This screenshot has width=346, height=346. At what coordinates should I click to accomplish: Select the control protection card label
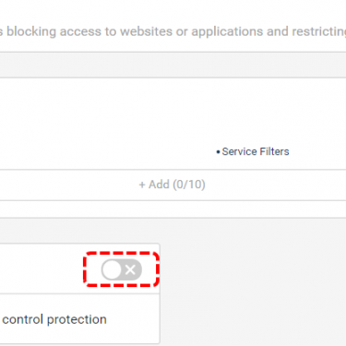click(x=54, y=319)
